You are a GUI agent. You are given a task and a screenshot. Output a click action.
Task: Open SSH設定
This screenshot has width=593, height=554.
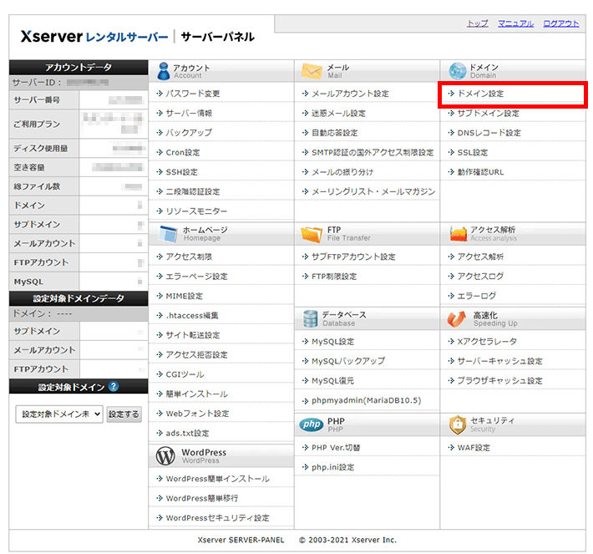(x=181, y=172)
